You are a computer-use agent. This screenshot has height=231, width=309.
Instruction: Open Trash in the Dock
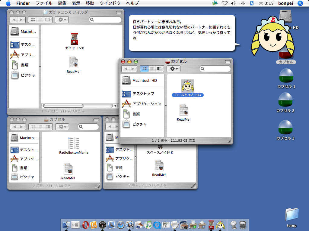point(243,225)
